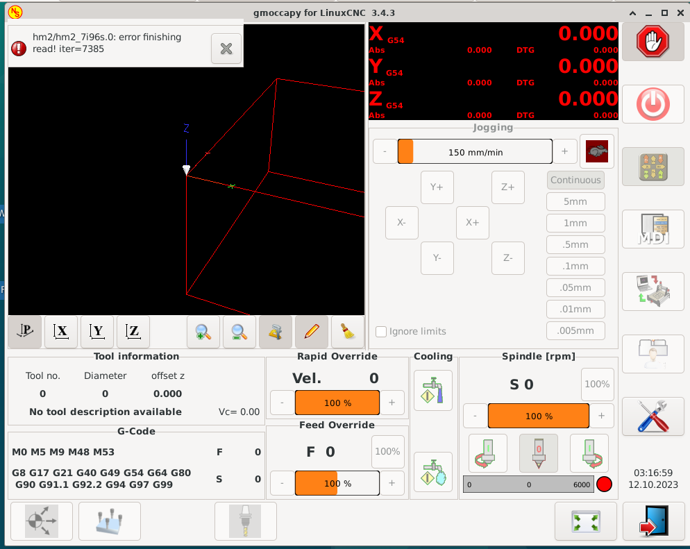The image size is (690, 549).
Task: Toggle rabbit rapid jog speed
Action: [597, 151]
